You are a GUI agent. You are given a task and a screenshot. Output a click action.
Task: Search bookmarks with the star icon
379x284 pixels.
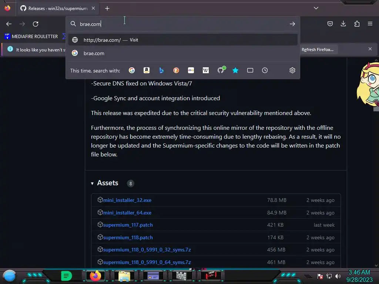click(x=235, y=70)
